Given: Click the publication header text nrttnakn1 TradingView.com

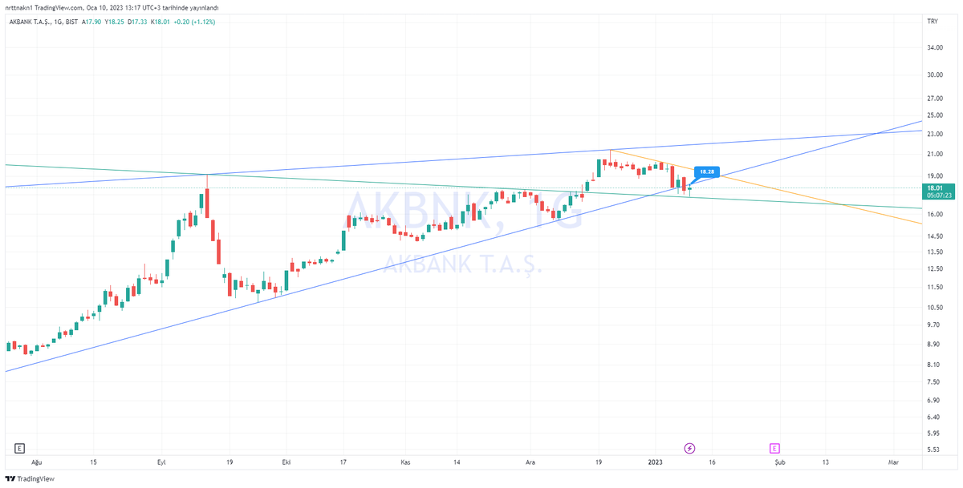Looking at the screenshot, I should [46, 7].
